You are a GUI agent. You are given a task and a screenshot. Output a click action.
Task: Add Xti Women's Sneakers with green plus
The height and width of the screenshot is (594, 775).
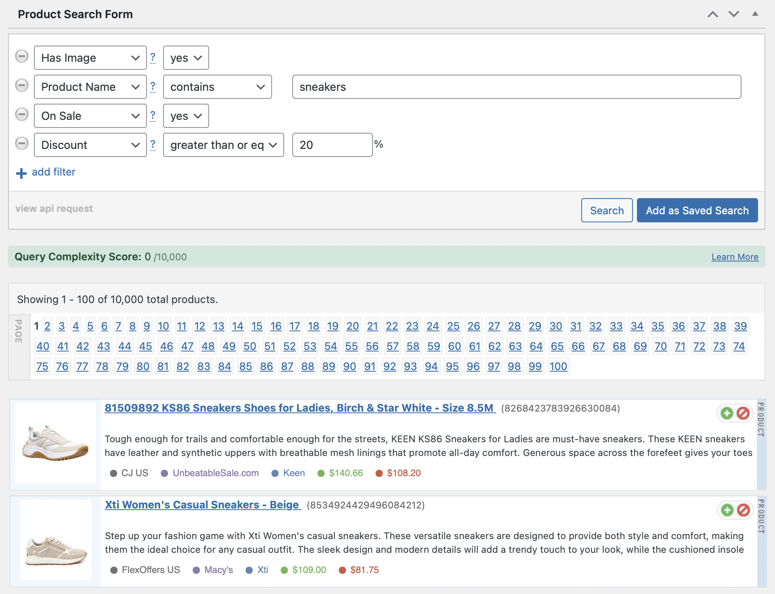[x=727, y=510]
